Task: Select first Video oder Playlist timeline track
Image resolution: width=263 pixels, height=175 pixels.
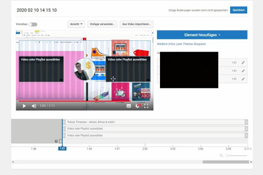Action: coord(155,129)
